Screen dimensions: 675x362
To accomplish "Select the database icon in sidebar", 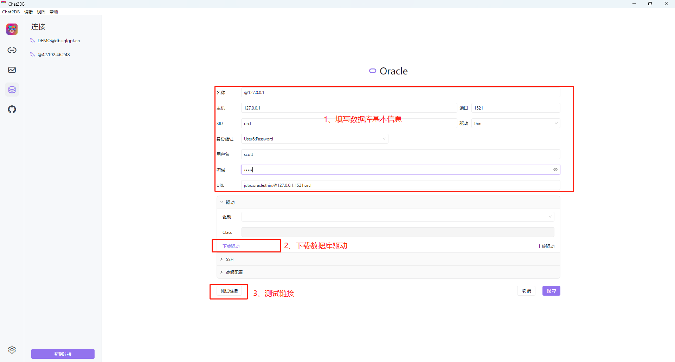I will (12, 90).
